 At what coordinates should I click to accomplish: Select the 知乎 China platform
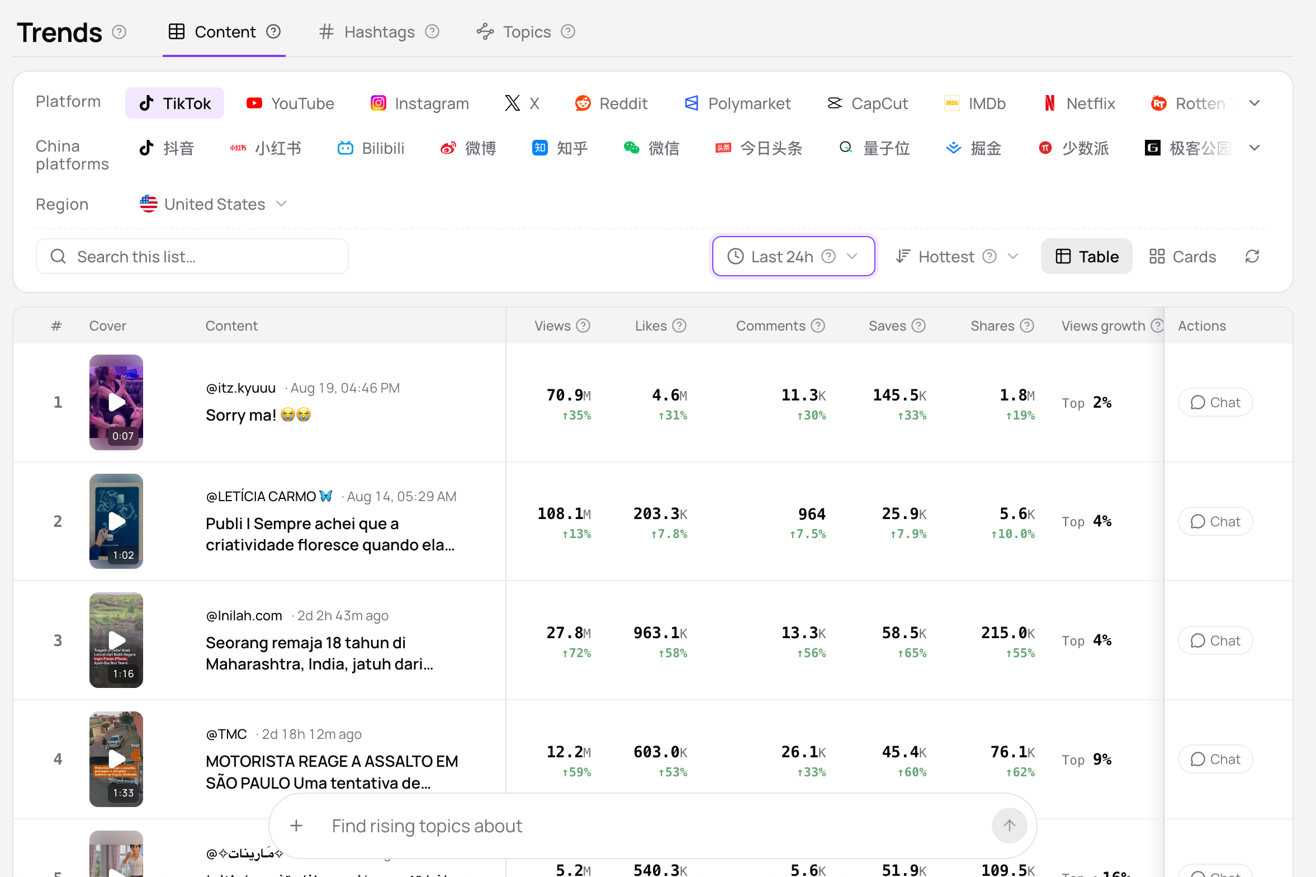click(560, 148)
